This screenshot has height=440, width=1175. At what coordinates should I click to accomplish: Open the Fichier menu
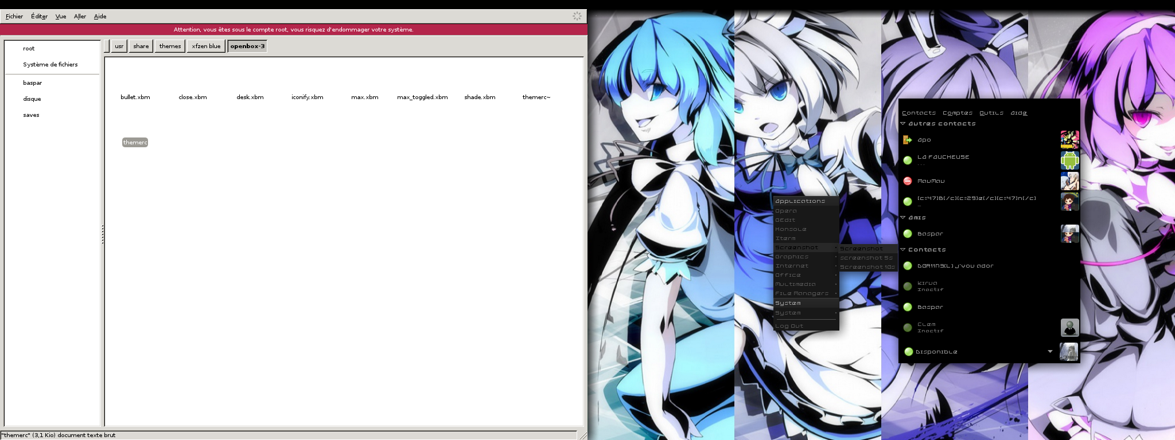(14, 17)
